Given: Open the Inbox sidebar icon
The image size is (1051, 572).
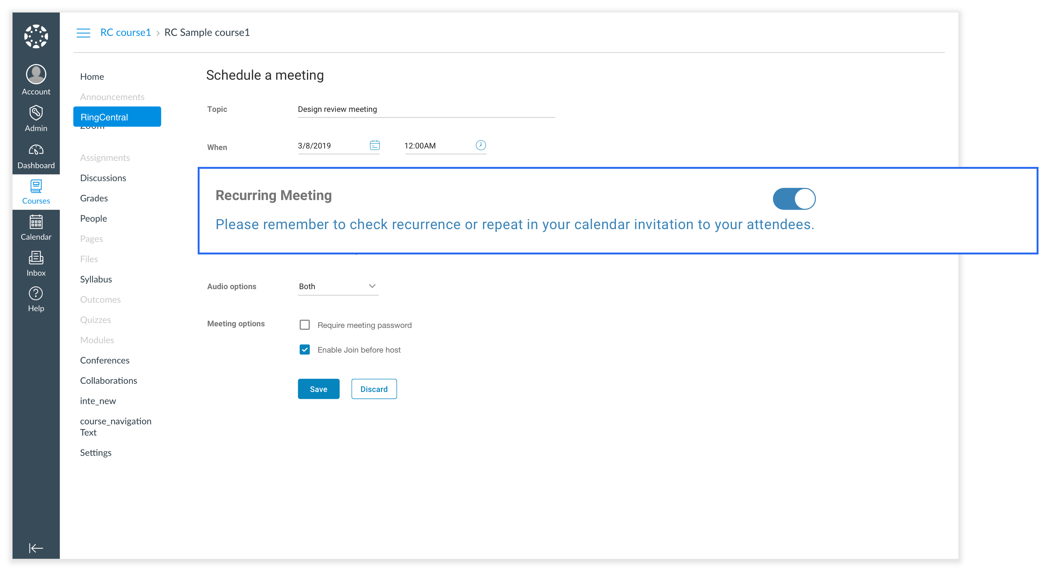Looking at the screenshot, I should tap(36, 258).
